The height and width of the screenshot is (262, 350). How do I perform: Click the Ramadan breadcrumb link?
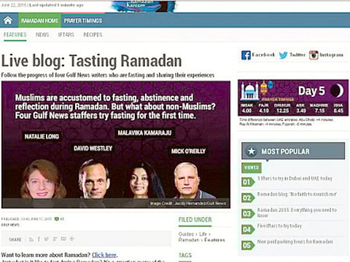click(189, 240)
